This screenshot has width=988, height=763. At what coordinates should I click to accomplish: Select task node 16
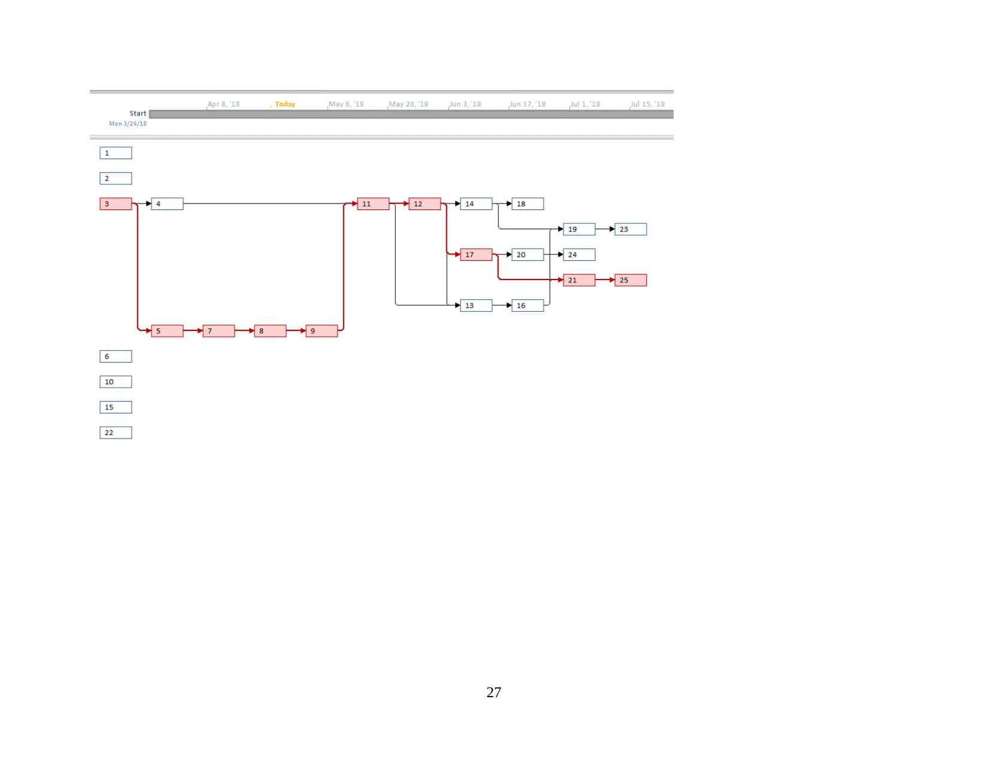point(528,306)
